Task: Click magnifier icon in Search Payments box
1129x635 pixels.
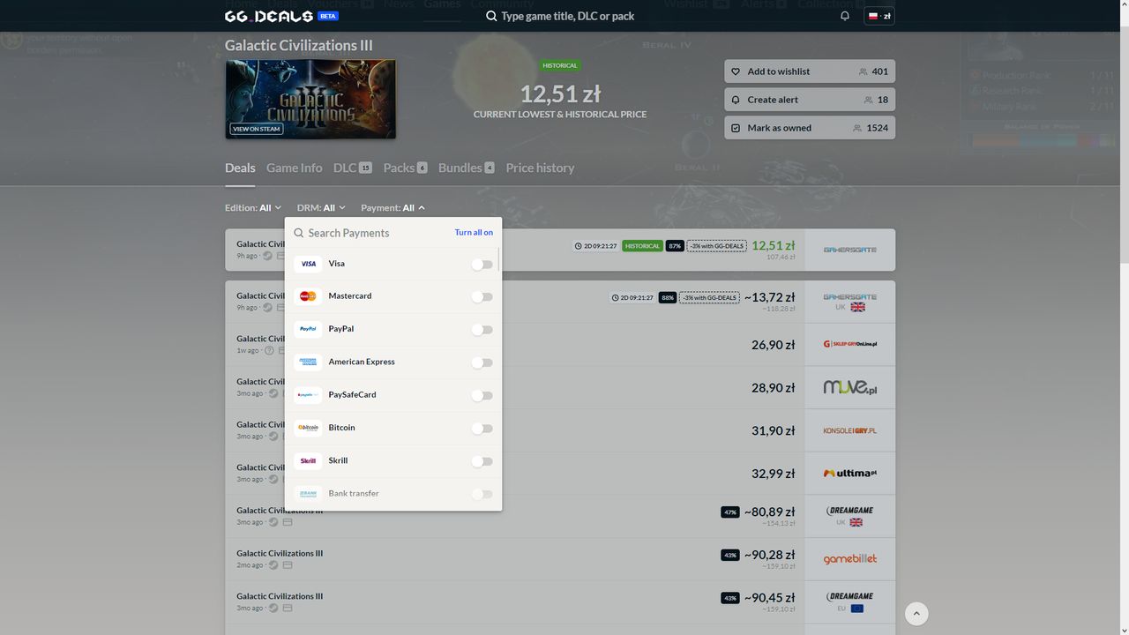Action: pyautogui.click(x=299, y=233)
